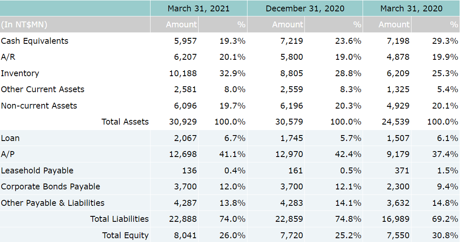Select the Total Assets label

[125, 122]
